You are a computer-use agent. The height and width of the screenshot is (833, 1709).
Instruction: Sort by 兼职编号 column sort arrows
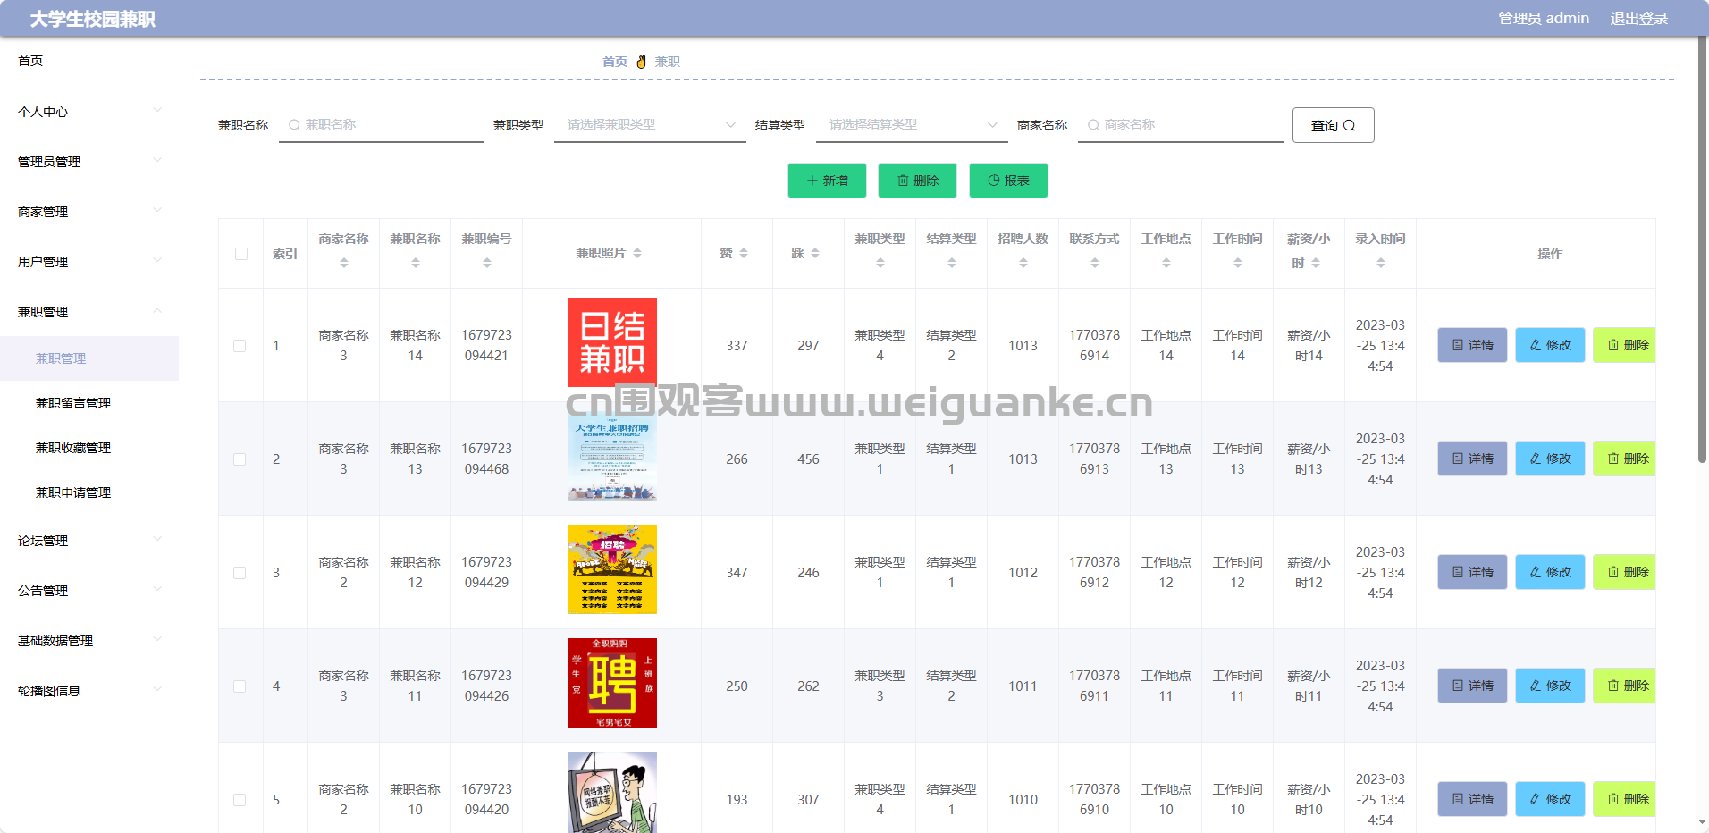pyautogui.click(x=487, y=263)
